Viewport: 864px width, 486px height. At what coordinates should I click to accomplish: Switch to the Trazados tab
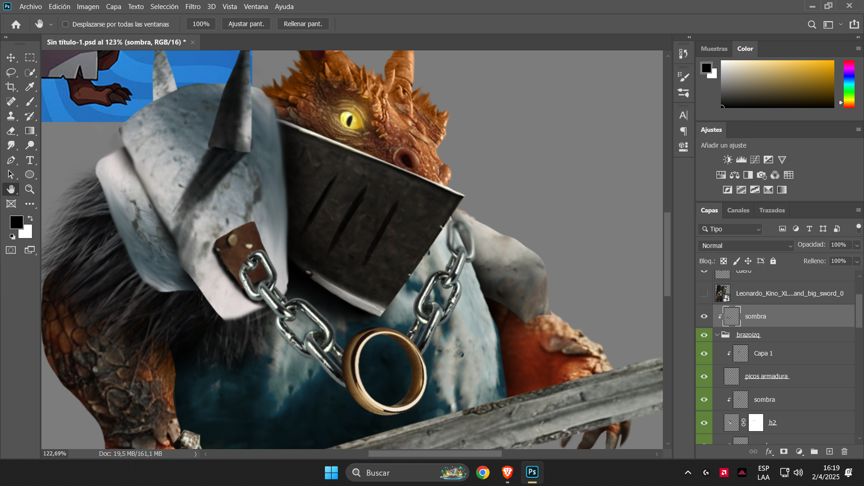pos(772,210)
